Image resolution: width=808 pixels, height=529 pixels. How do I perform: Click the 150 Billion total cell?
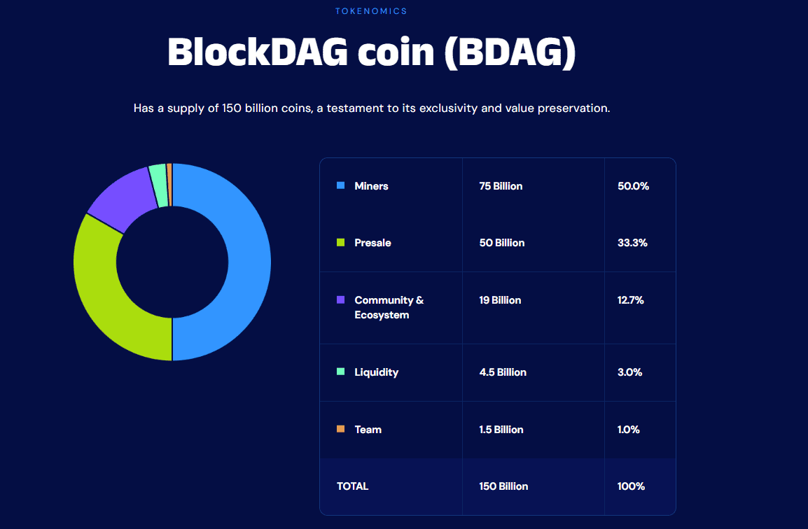point(503,486)
